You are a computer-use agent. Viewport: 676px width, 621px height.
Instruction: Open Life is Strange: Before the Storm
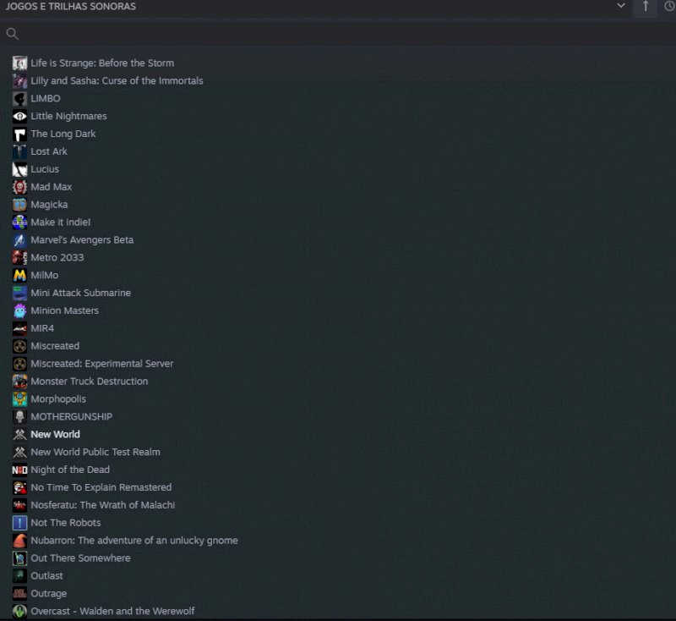tap(101, 63)
